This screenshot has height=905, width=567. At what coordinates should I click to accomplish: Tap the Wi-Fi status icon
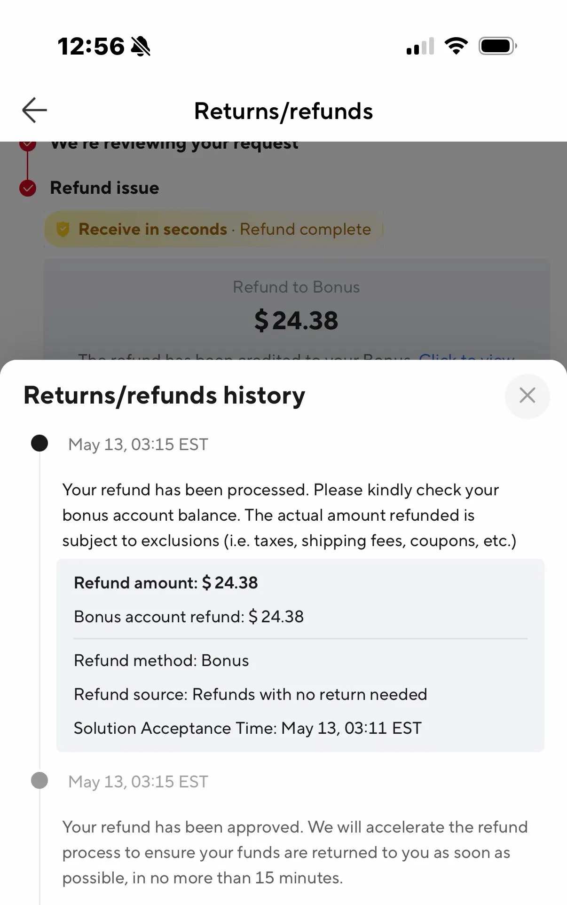click(x=456, y=46)
